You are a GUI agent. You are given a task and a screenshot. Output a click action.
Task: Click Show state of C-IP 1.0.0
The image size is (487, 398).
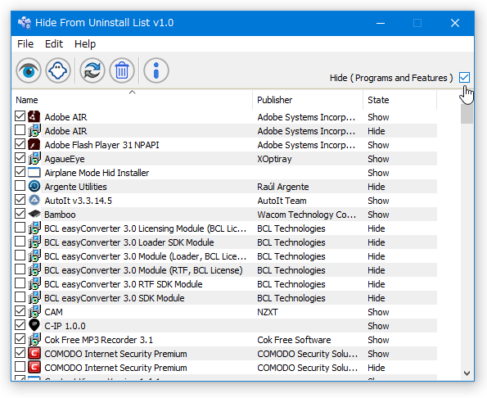378,326
